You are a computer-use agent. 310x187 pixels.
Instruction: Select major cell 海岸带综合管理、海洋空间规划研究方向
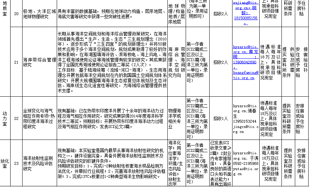pos(176,62)
